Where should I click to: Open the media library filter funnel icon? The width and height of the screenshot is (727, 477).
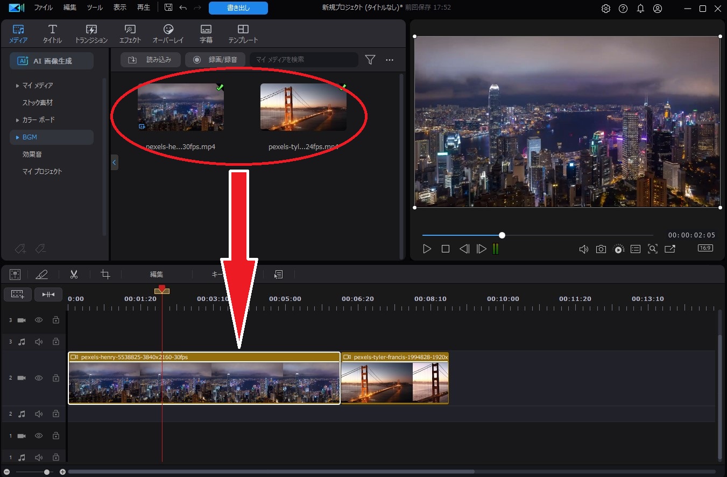coord(370,60)
